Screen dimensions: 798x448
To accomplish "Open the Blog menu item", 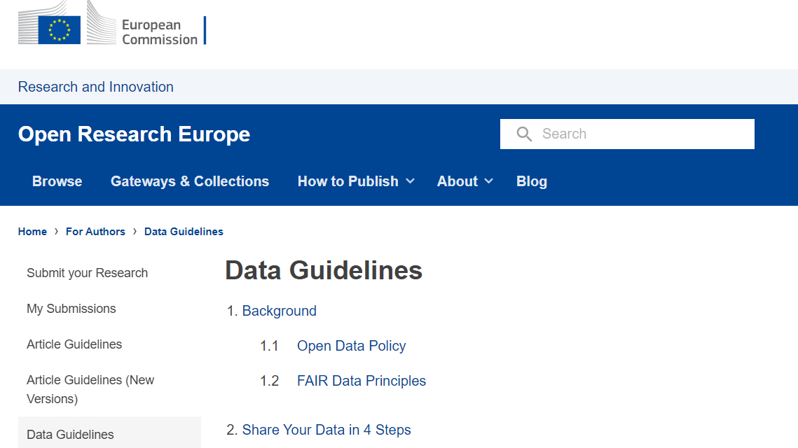I will click(532, 181).
